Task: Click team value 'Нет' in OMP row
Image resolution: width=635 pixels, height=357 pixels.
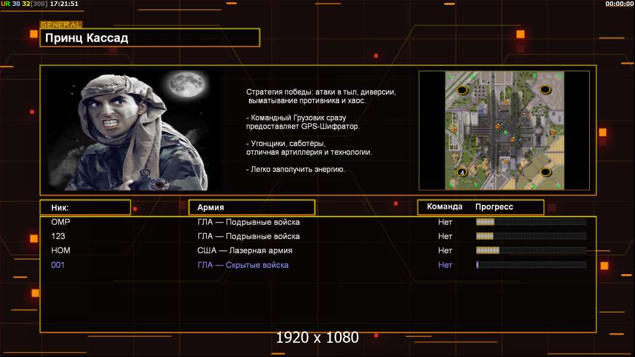Action: click(x=445, y=222)
